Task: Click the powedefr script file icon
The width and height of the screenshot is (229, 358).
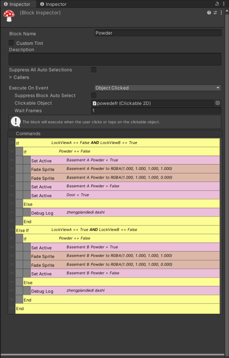Action: pyautogui.click(x=94, y=103)
